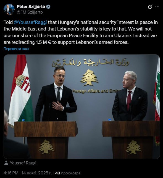Click the tweet body text
Screen dimensions: 163x178
[81, 32]
